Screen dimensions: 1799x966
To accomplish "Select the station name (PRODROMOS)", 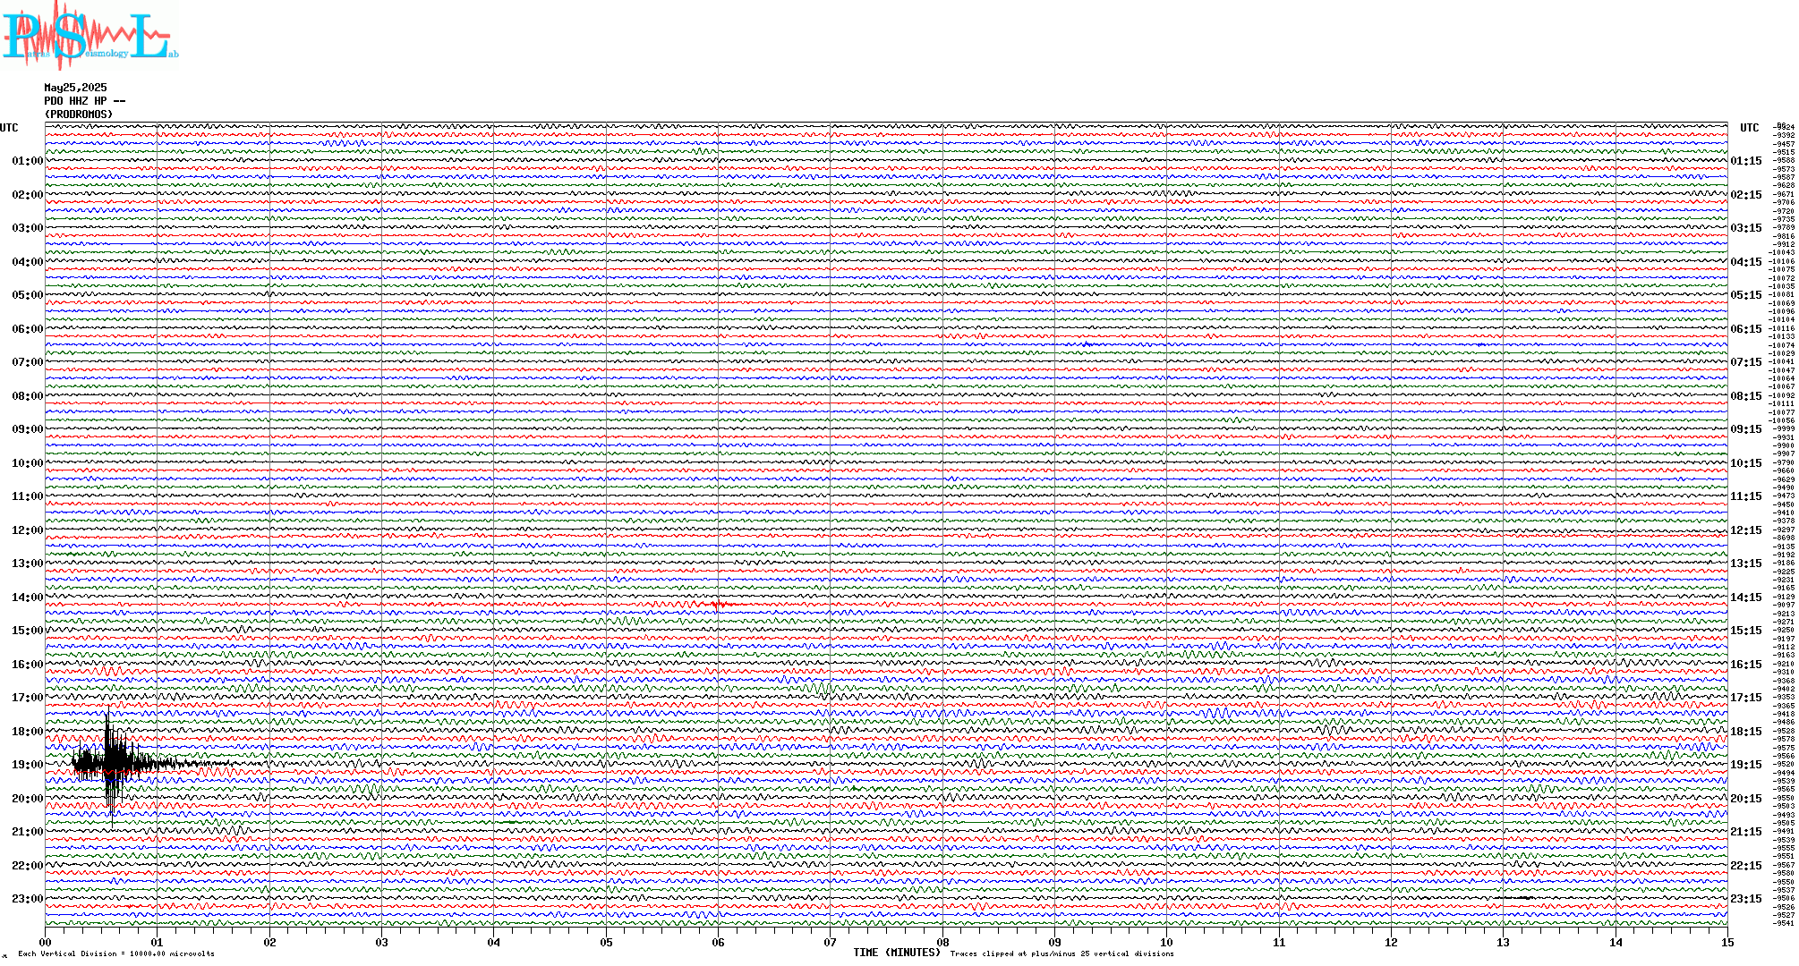I will [79, 114].
